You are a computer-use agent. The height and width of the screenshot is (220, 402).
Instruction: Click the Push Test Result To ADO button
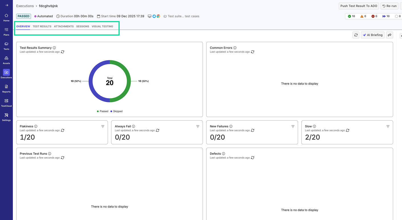(359, 6)
